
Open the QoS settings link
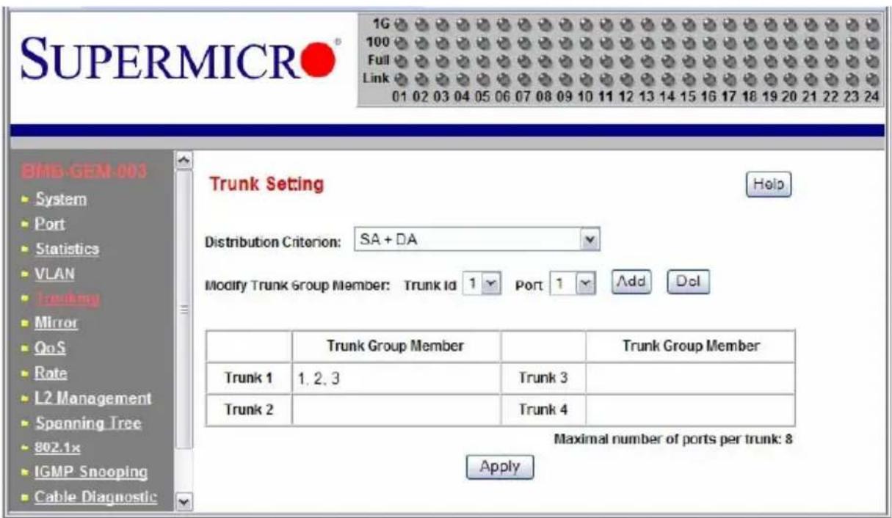(52, 349)
